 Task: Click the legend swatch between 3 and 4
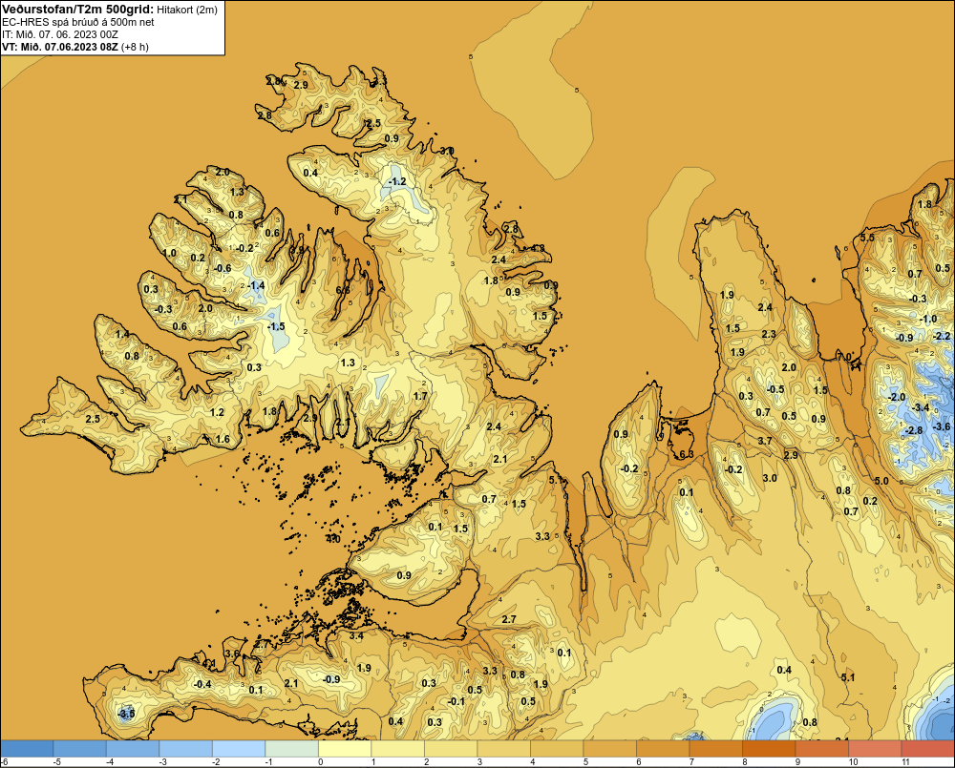(x=503, y=749)
